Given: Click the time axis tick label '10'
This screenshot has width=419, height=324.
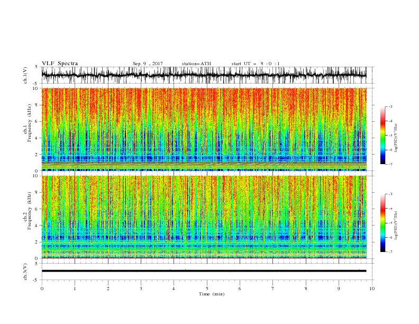Looking at the screenshot, I should tap(372, 289).
